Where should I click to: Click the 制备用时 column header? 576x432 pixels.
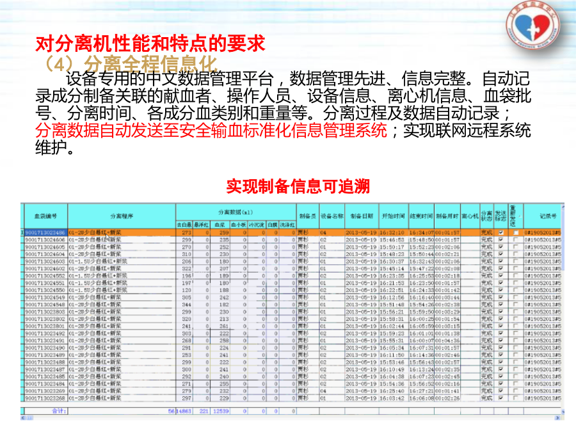tap(447, 216)
